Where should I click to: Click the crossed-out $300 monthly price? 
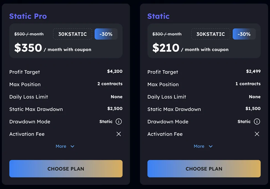[x=167, y=34]
